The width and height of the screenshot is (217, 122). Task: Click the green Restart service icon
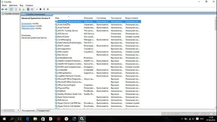[x=48, y=9]
